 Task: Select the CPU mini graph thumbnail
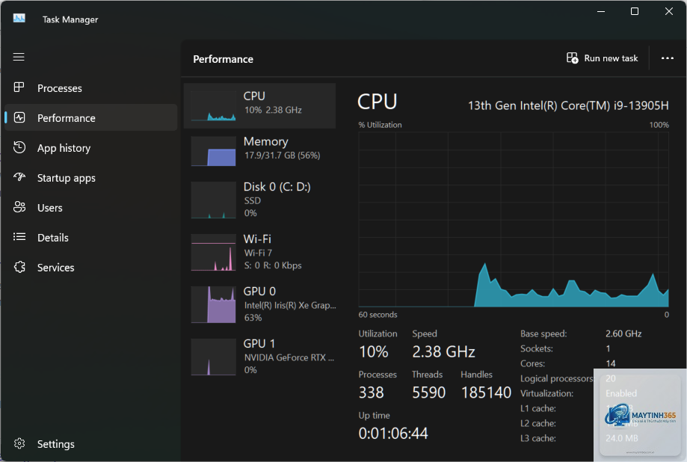pos(213,105)
